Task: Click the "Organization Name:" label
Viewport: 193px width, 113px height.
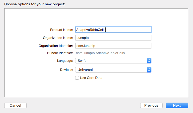Action: pos(58,38)
